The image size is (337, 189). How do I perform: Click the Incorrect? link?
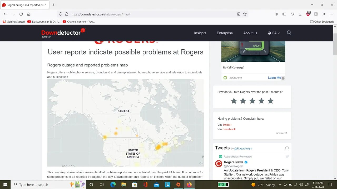pyautogui.click(x=281, y=133)
